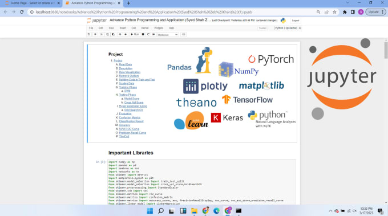Open File Explorer from taskbar
The width and height of the screenshot is (388, 216).
(x=194, y=211)
